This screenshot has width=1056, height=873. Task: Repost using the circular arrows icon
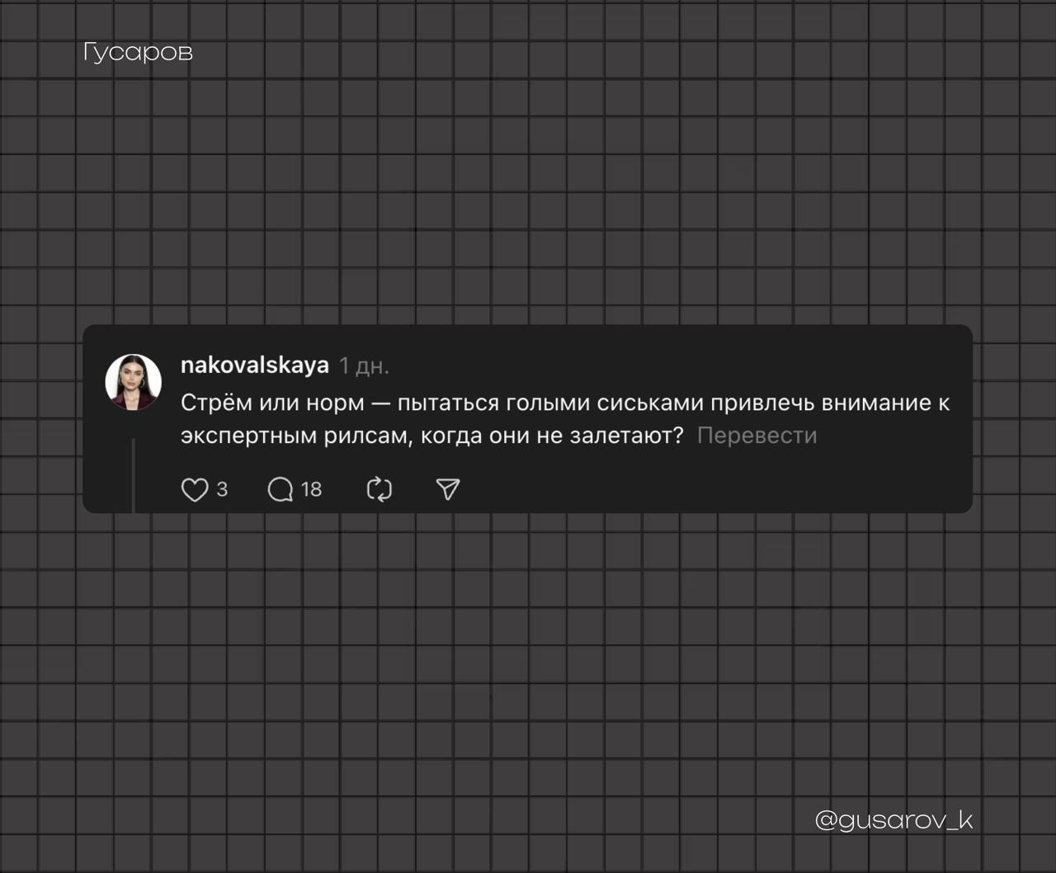(379, 489)
